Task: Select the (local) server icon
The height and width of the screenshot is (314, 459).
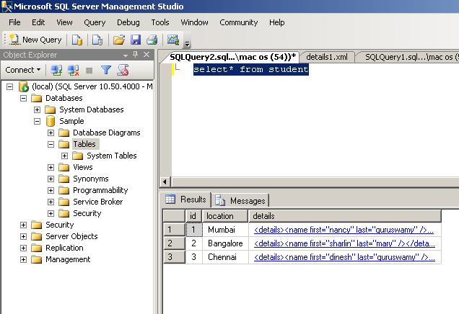Action: pos(23,86)
